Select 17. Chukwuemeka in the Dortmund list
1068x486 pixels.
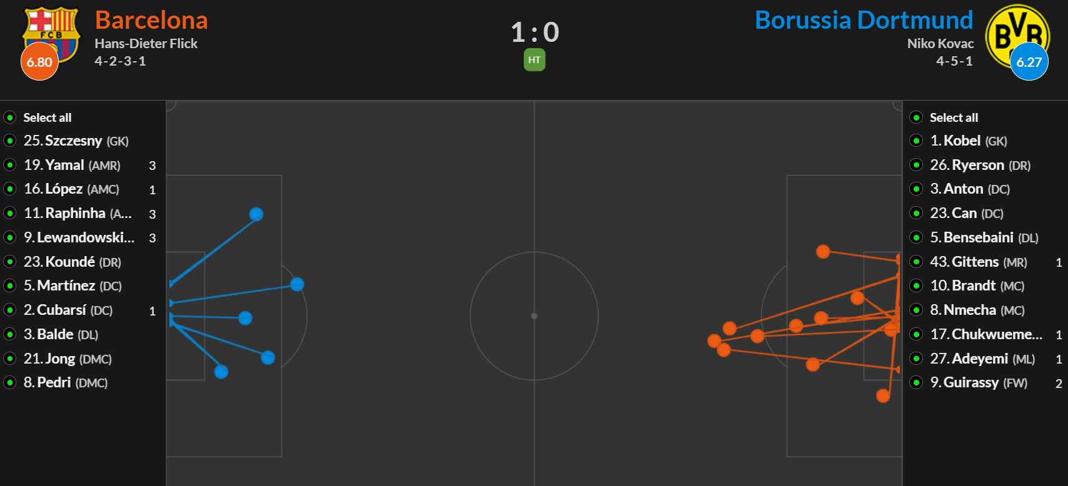pos(986,334)
